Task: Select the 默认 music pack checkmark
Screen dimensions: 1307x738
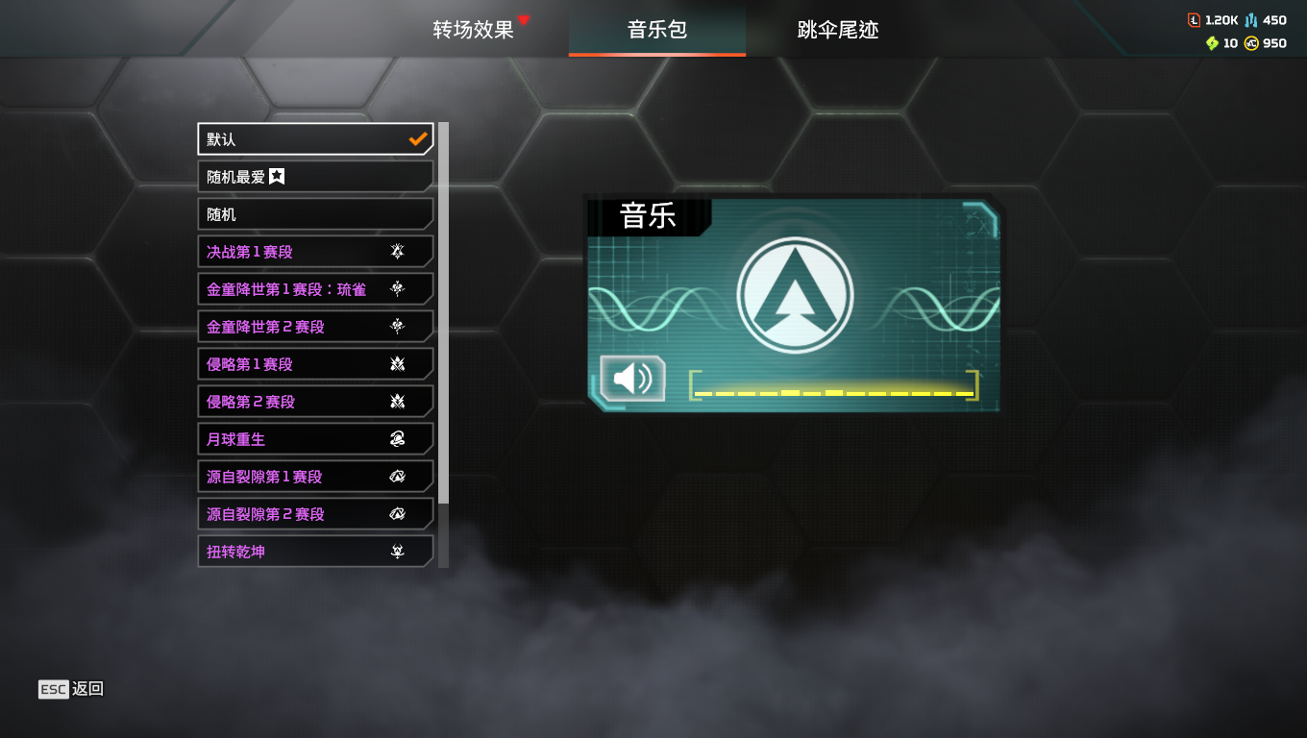Action: coord(417,139)
